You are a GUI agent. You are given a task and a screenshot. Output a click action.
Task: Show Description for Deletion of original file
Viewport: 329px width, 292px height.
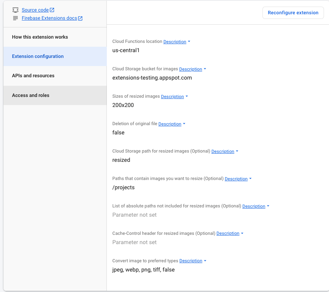pyautogui.click(x=169, y=124)
